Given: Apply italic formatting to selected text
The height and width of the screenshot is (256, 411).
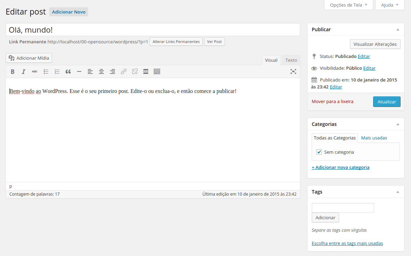Looking at the screenshot, I should pyautogui.click(x=24, y=71).
